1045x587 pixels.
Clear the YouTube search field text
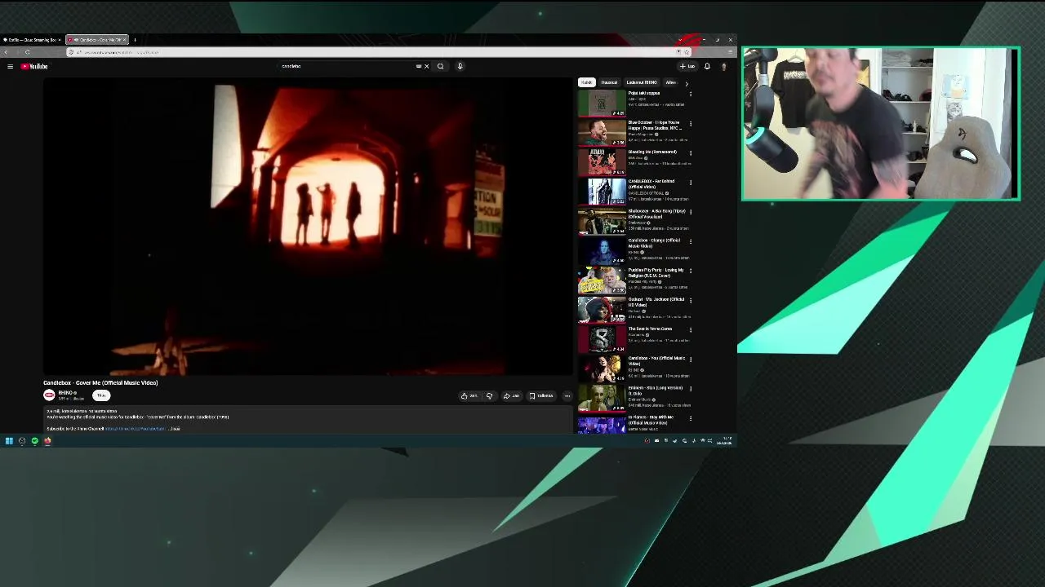pos(426,66)
